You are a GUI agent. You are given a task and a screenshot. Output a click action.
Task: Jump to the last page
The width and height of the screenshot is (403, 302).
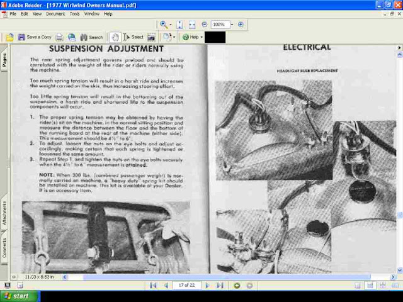pyautogui.click(x=220, y=285)
